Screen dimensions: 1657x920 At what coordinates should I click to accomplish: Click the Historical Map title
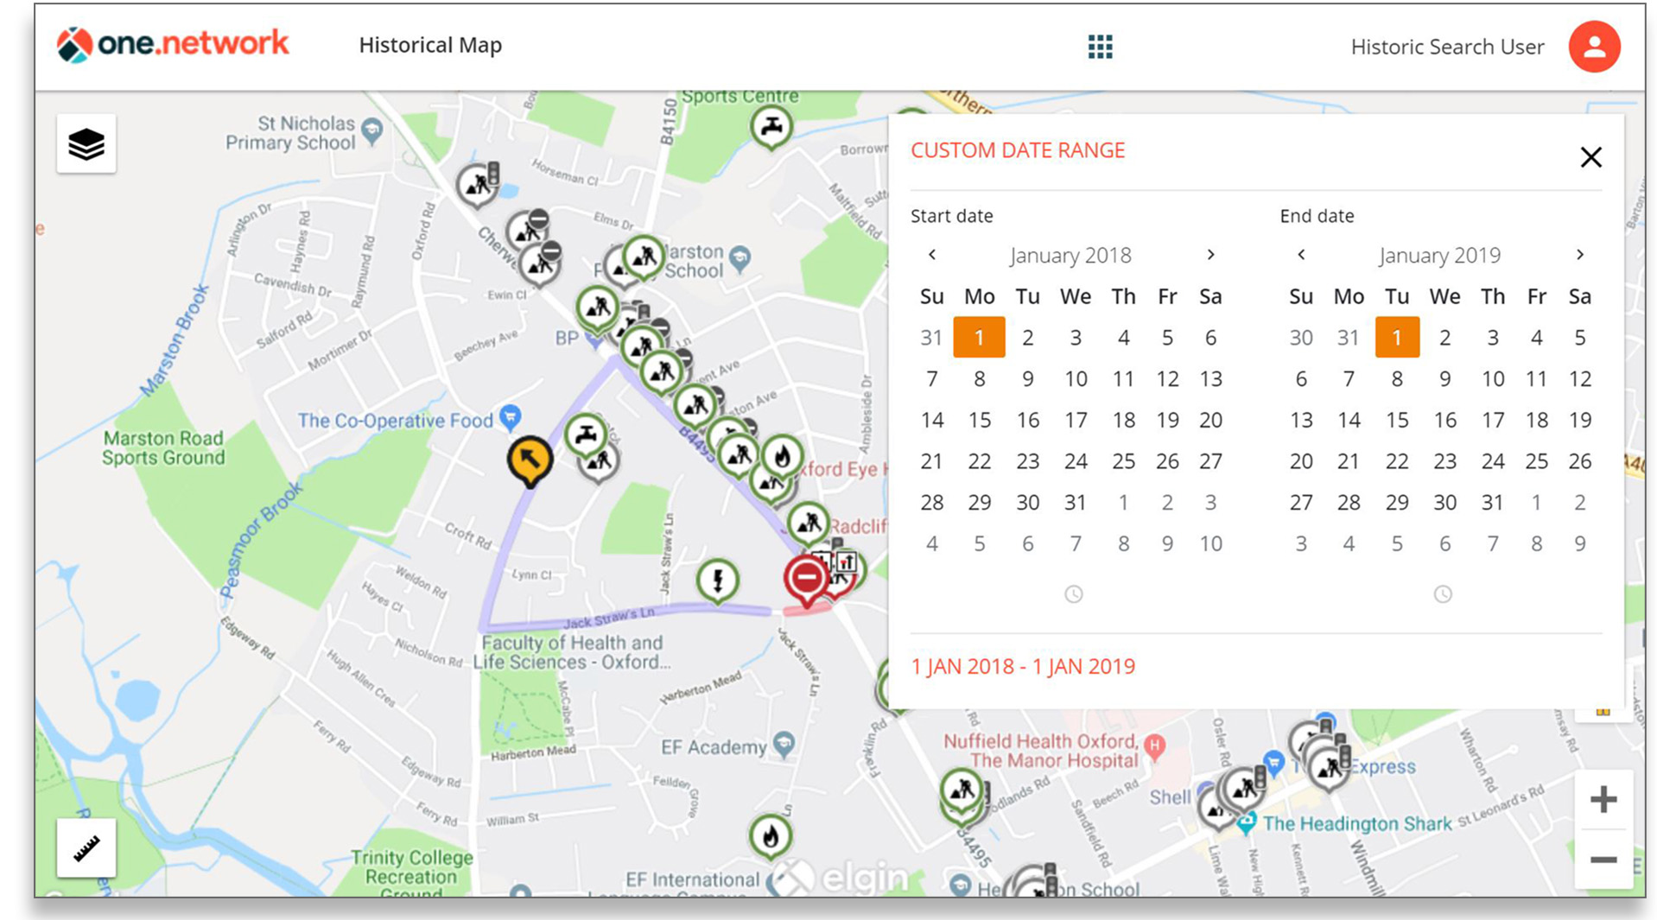(430, 45)
